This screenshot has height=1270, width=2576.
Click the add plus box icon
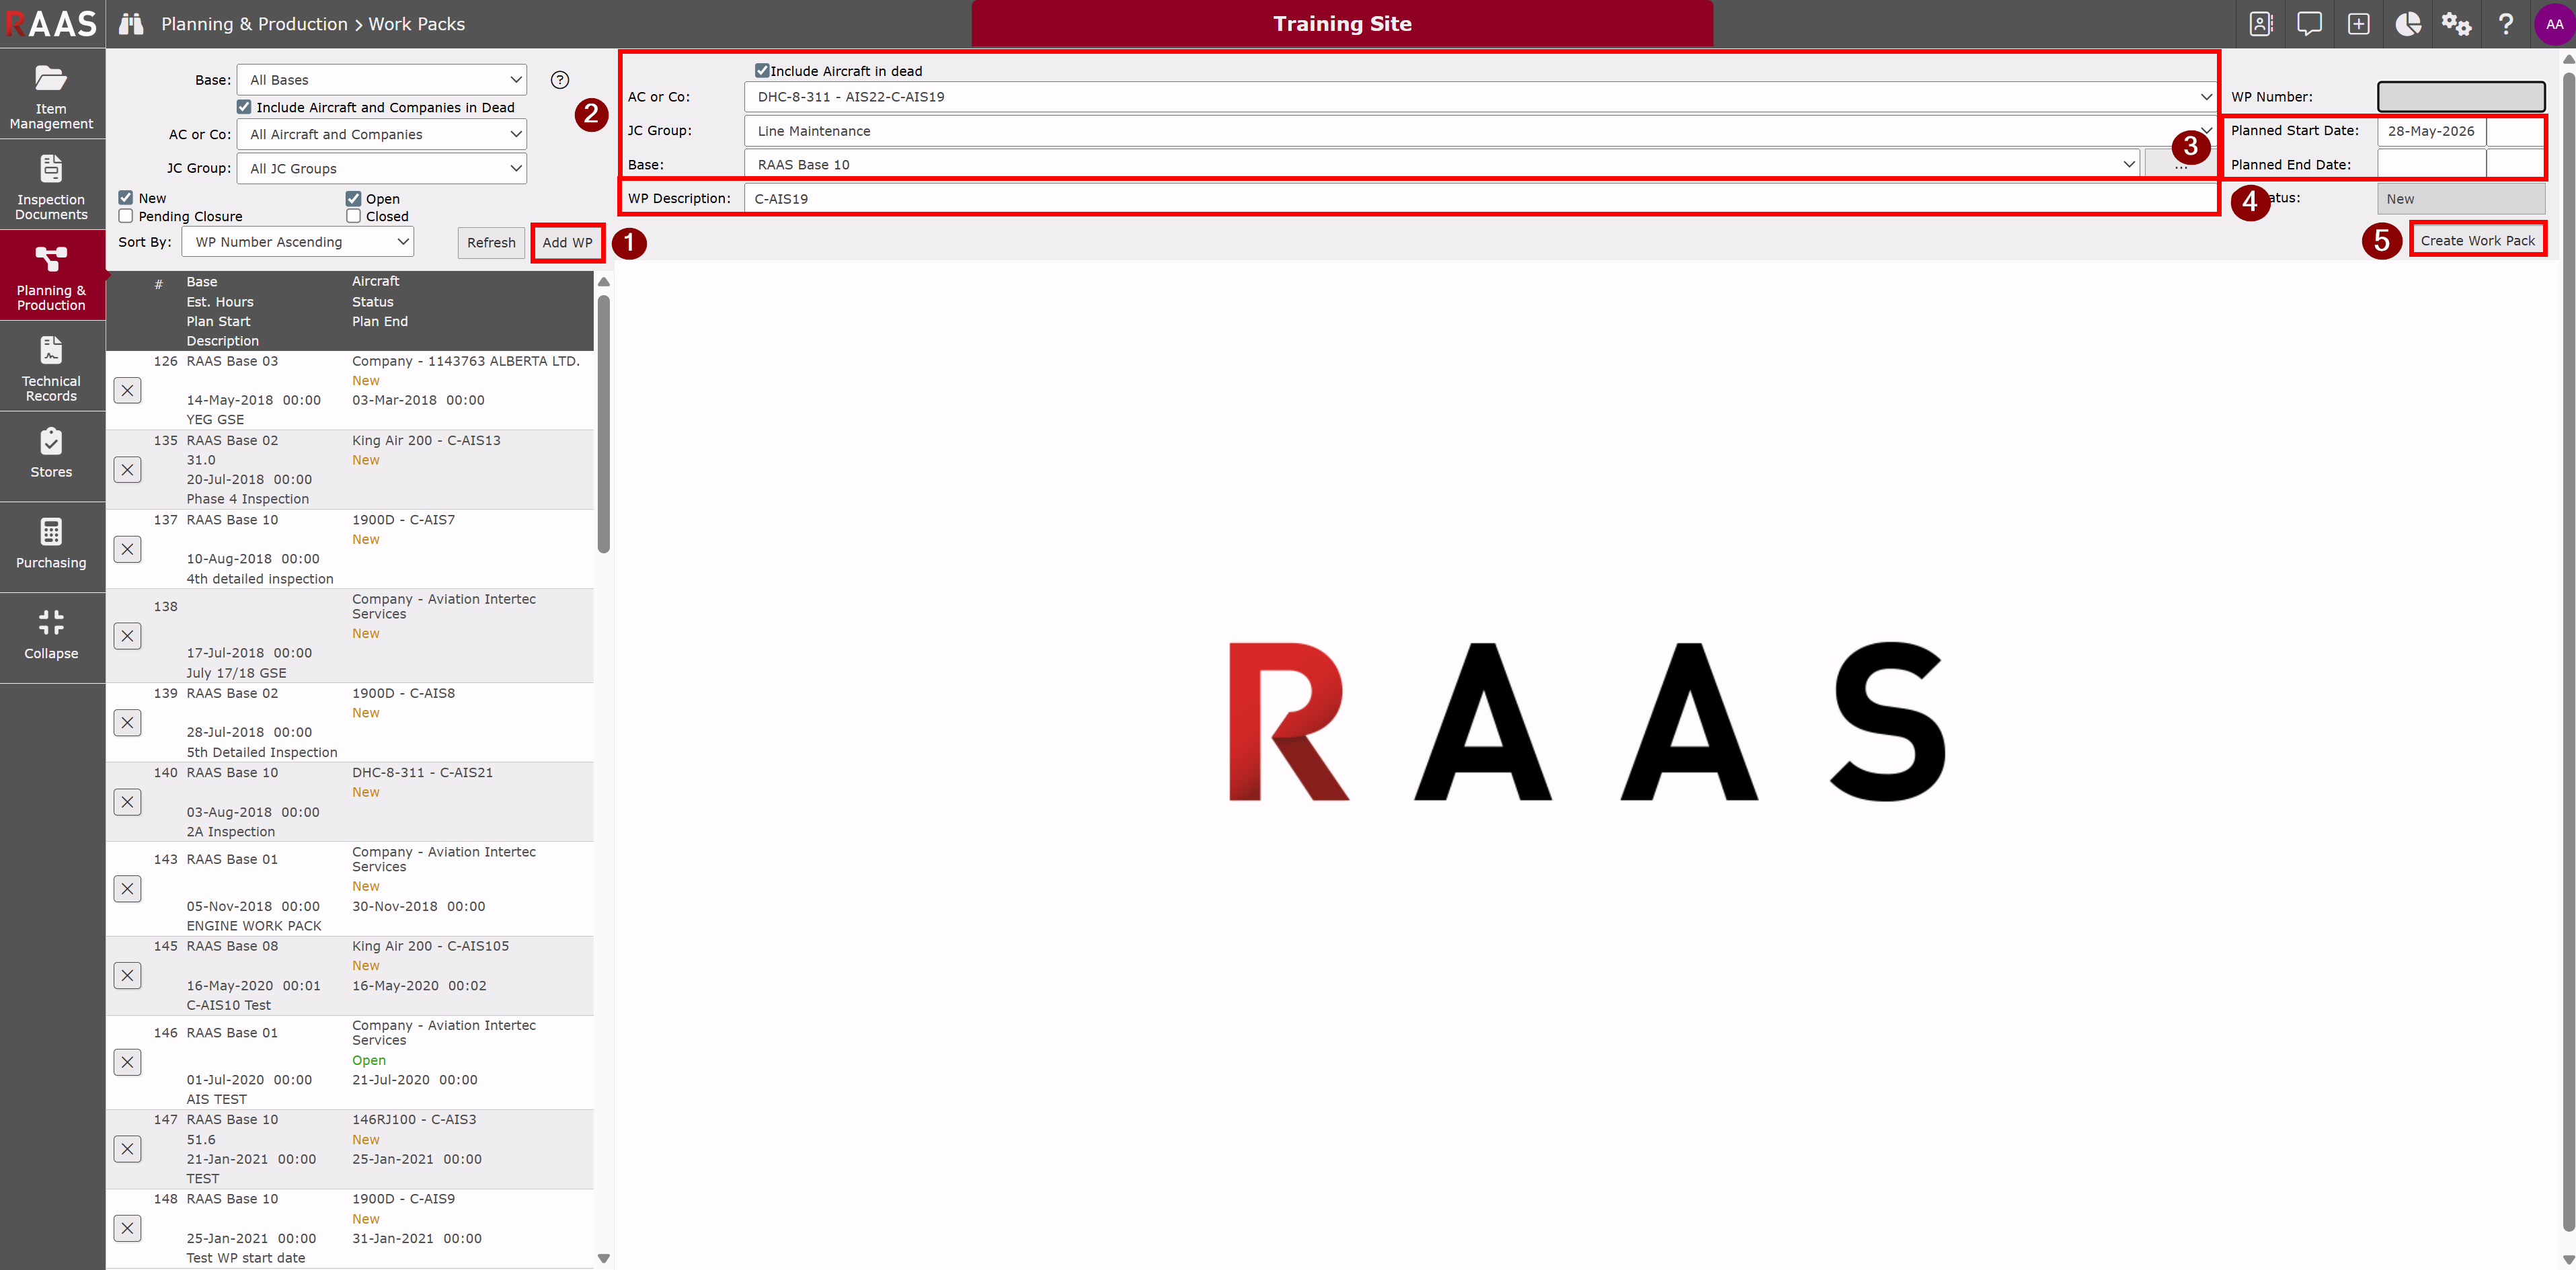click(x=2359, y=24)
